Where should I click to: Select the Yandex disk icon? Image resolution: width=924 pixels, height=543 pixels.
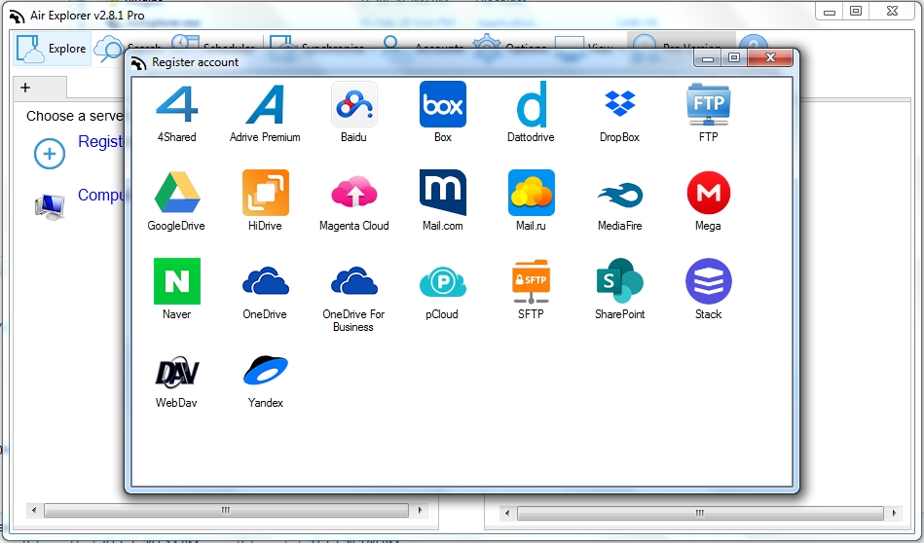(x=265, y=370)
